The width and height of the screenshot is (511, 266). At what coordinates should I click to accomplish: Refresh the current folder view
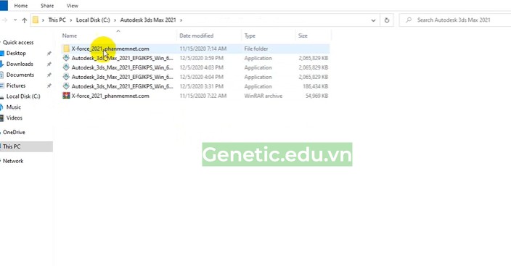coord(386,20)
